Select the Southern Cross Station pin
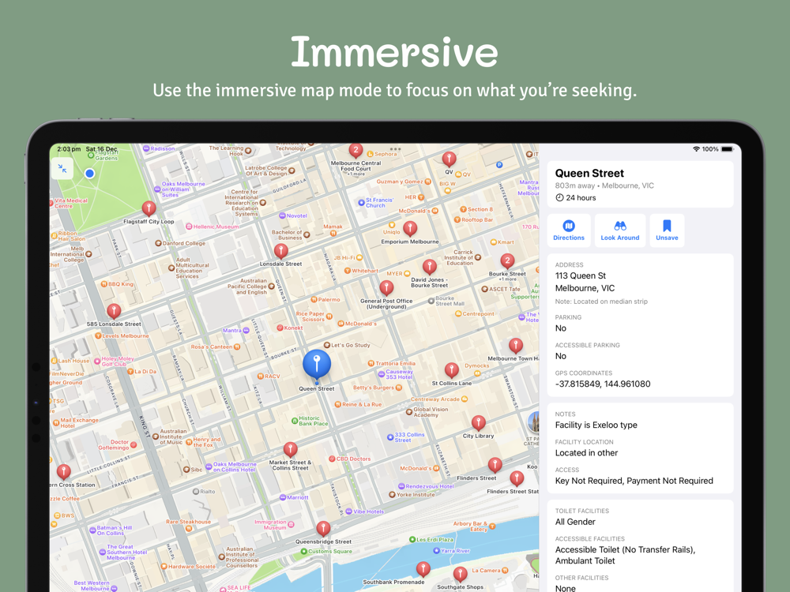Image resolution: width=790 pixels, height=592 pixels. (63, 472)
